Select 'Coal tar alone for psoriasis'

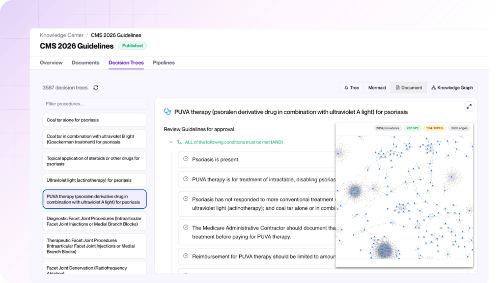click(95, 120)
